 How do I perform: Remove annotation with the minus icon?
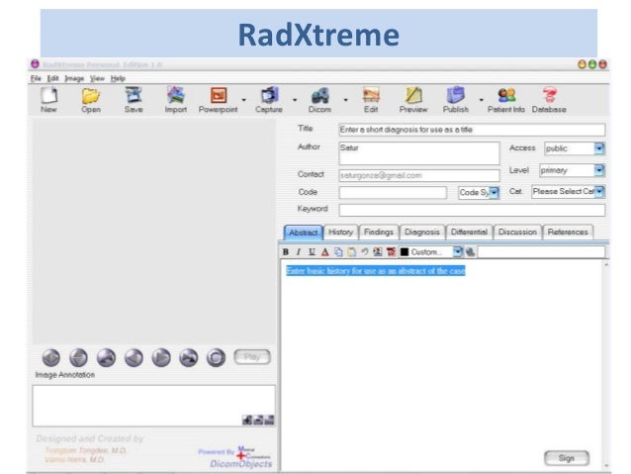[x=258, y=421]
